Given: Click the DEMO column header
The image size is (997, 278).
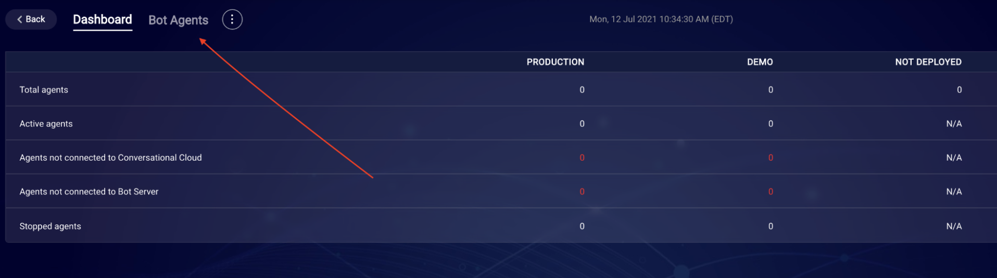Looking at the screenshot, I should coord(760,62).
